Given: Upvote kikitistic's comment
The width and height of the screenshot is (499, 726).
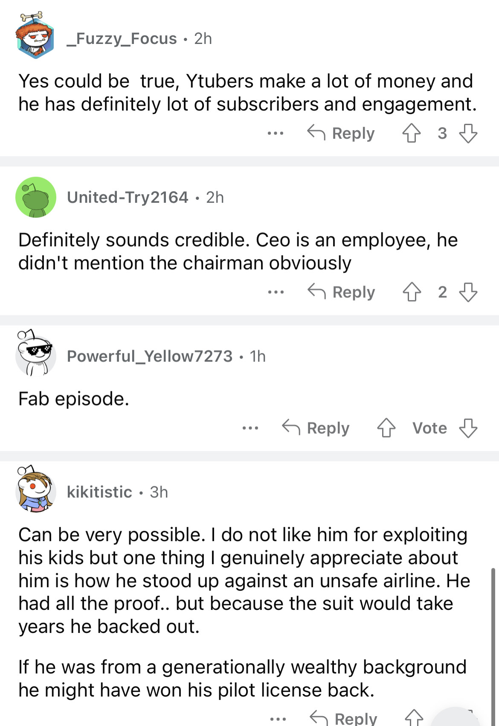Looking at the screenshot, I should (413, 718).
